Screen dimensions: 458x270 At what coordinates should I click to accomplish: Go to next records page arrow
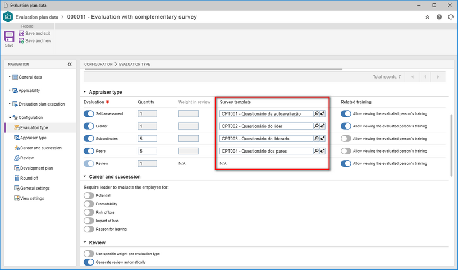tap(438, 77)
